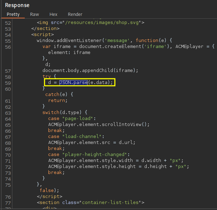Click the ACMEplayer.element.src = d.url line
Screen dimensions: 217x210
click(92, 142)
